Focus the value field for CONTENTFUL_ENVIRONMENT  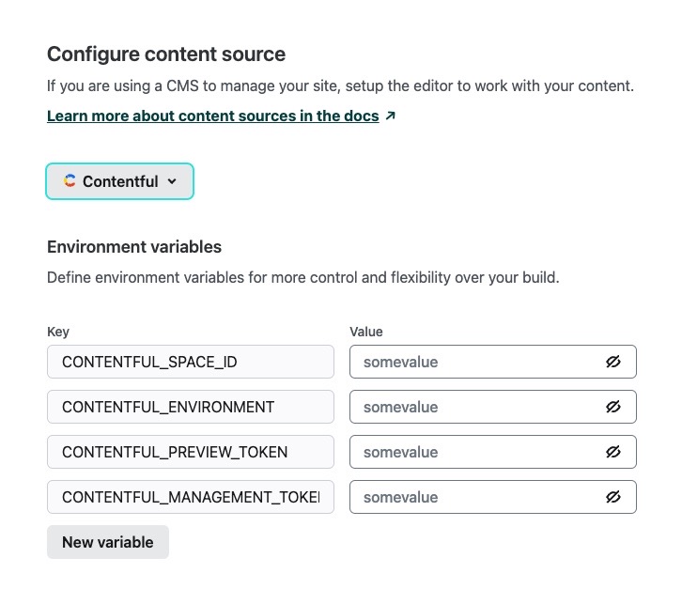click(x=474, y=407)
